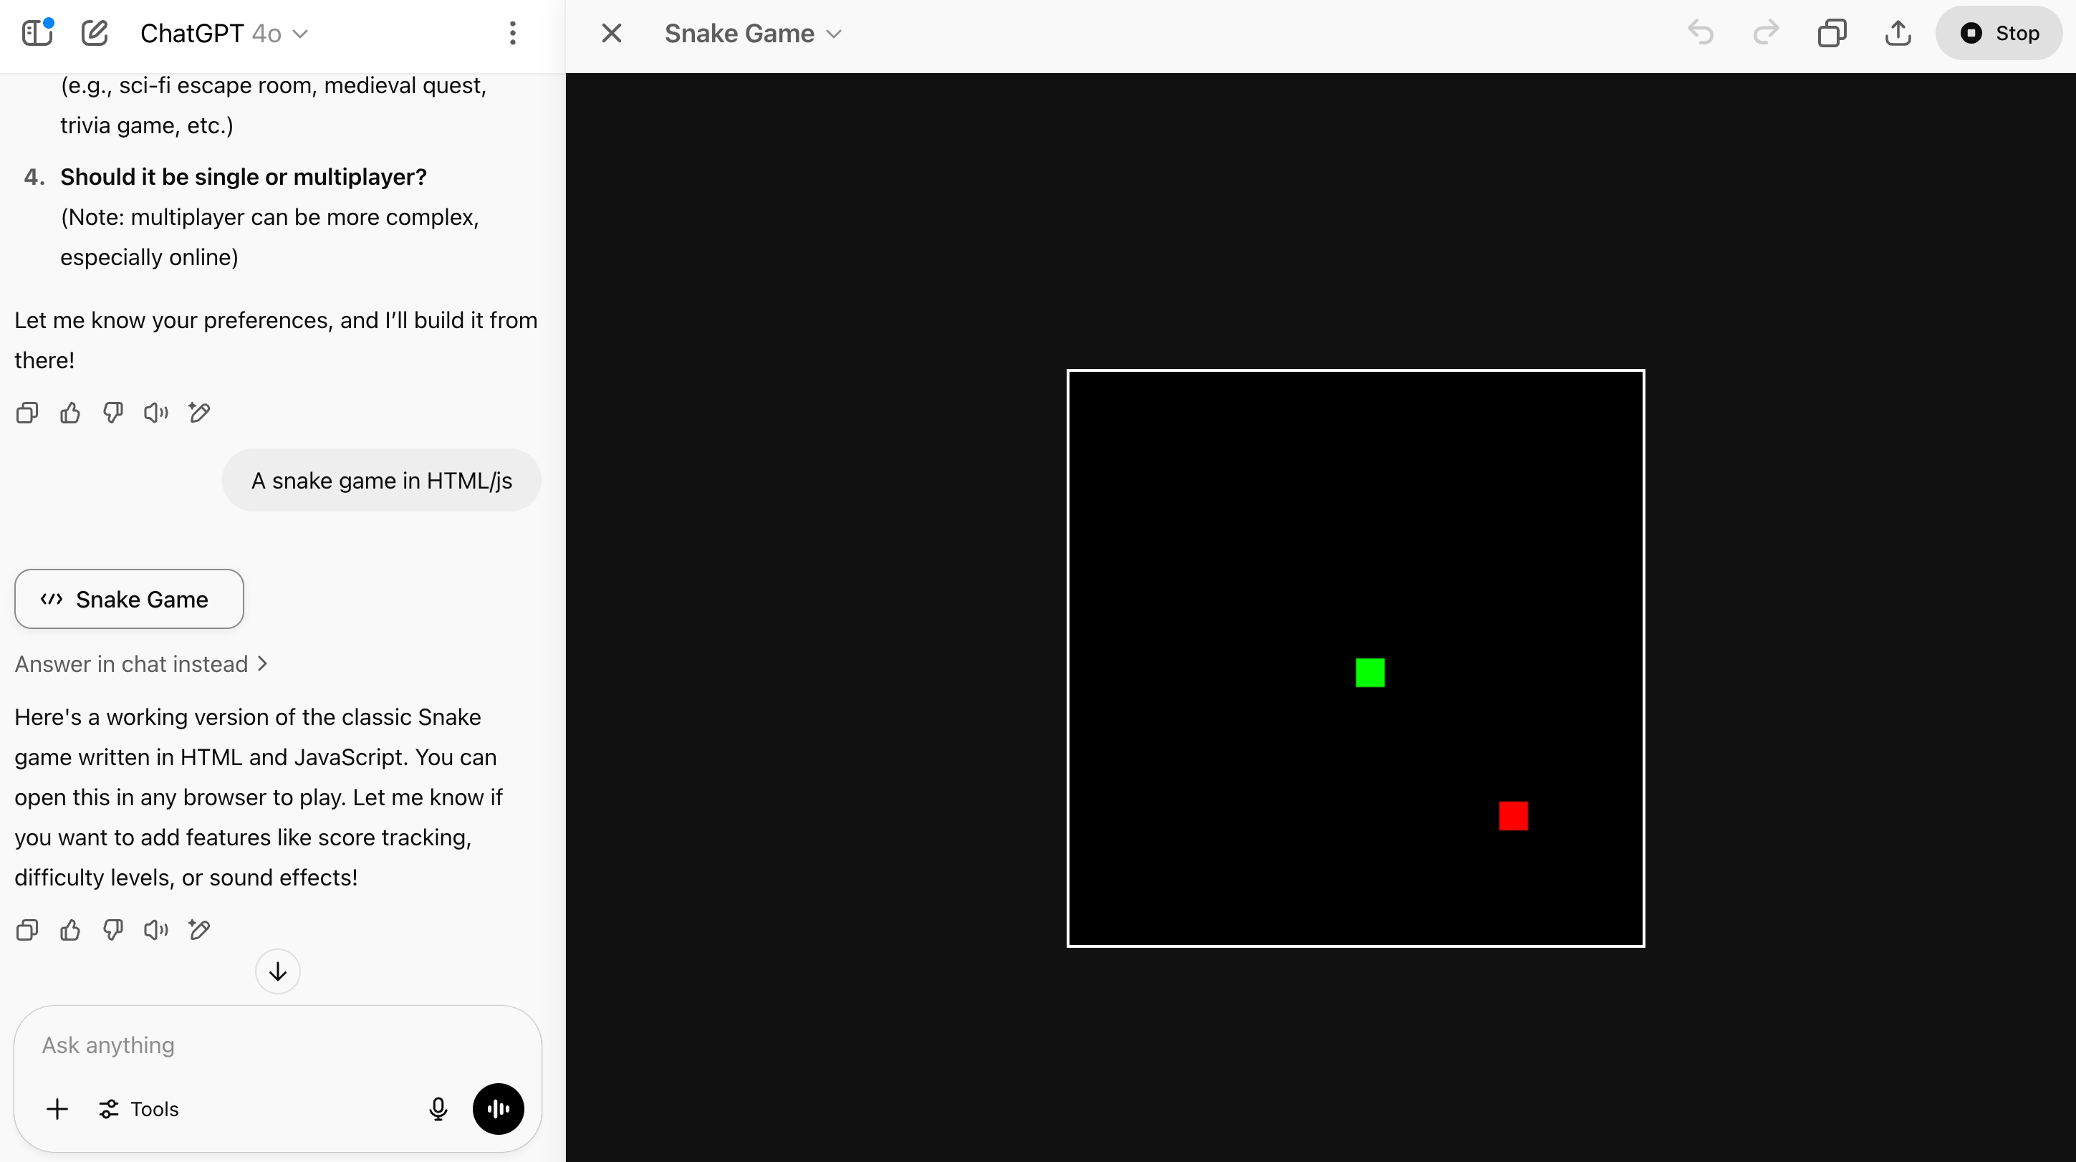
Task: Start voice mode with waveform button
Action: click(498, 1109)
